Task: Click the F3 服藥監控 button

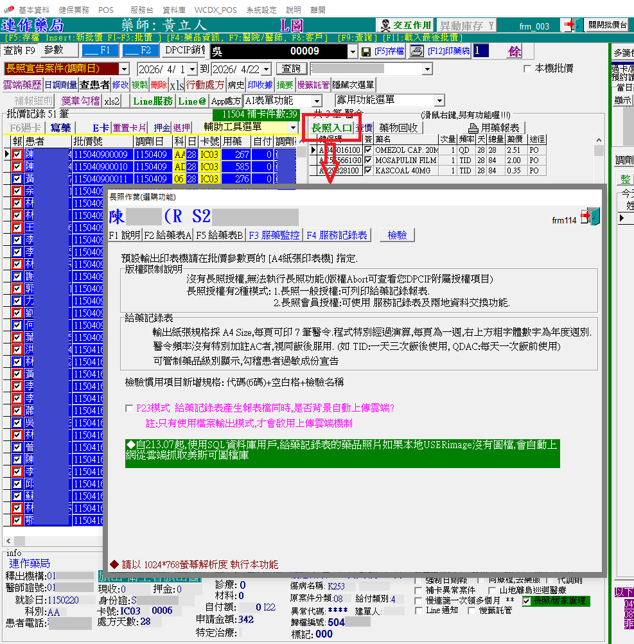Action: [x=274, y=236]
